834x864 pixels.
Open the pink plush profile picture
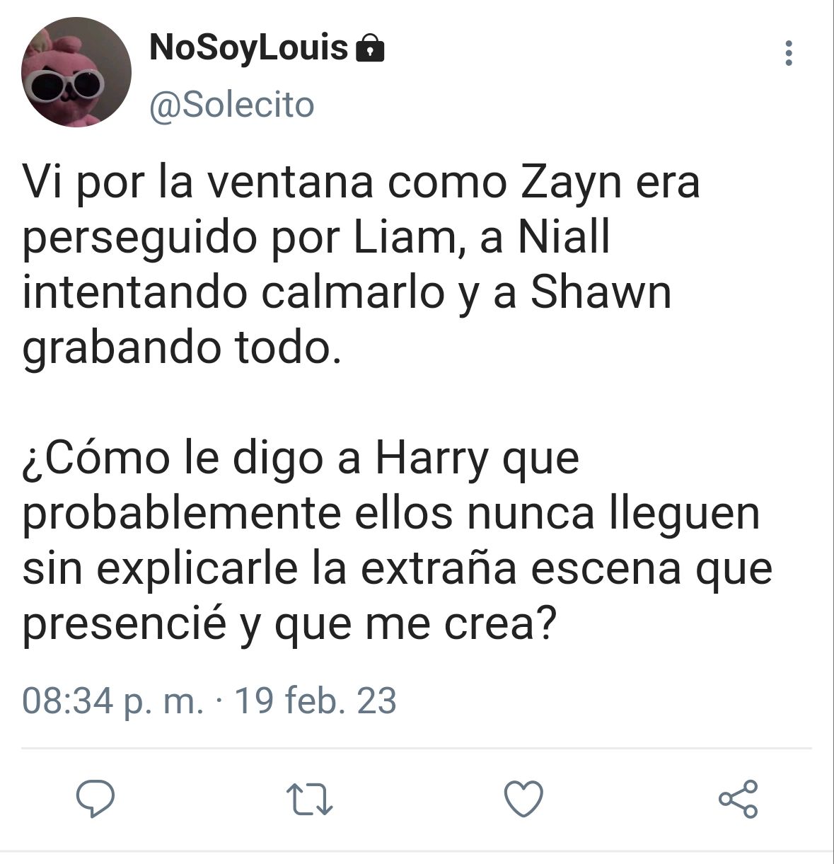click(x=76, y=72)
